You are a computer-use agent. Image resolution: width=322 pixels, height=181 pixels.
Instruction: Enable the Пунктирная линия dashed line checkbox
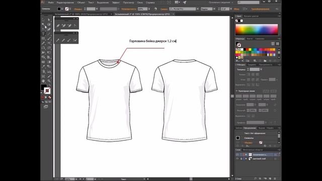point(236,91)
